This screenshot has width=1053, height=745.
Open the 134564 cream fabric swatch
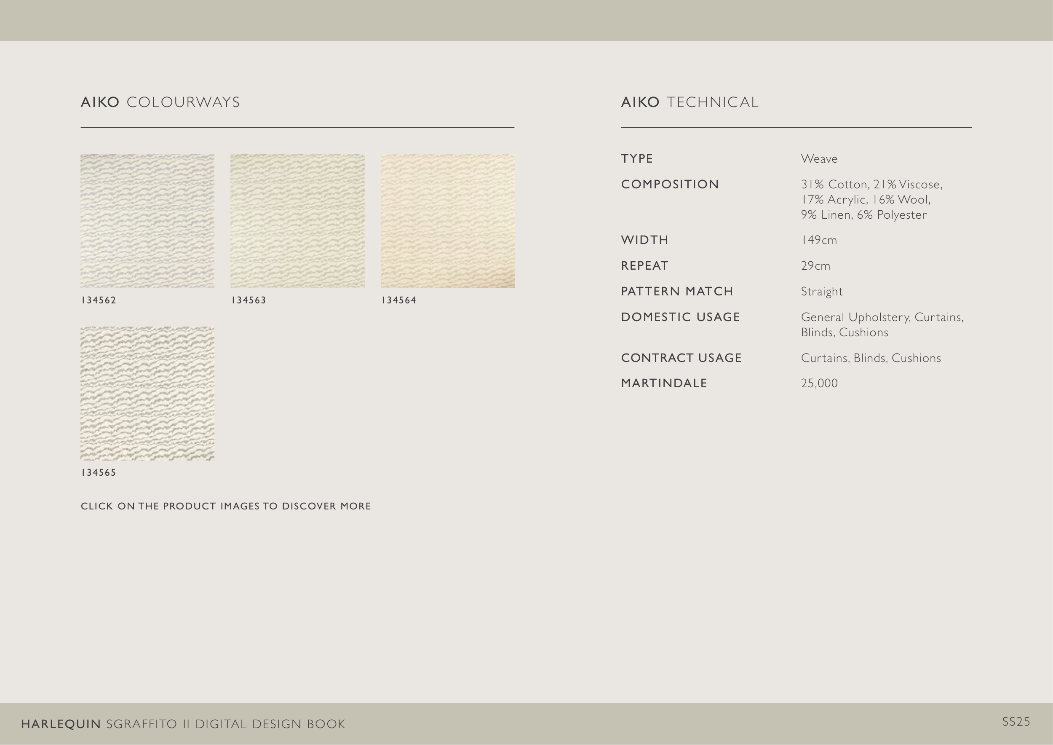click(447, 221)
